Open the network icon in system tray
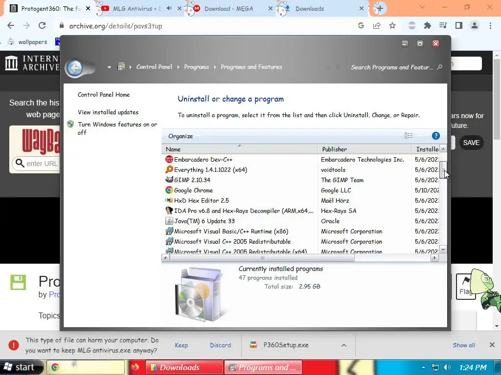 click(435, 367)
